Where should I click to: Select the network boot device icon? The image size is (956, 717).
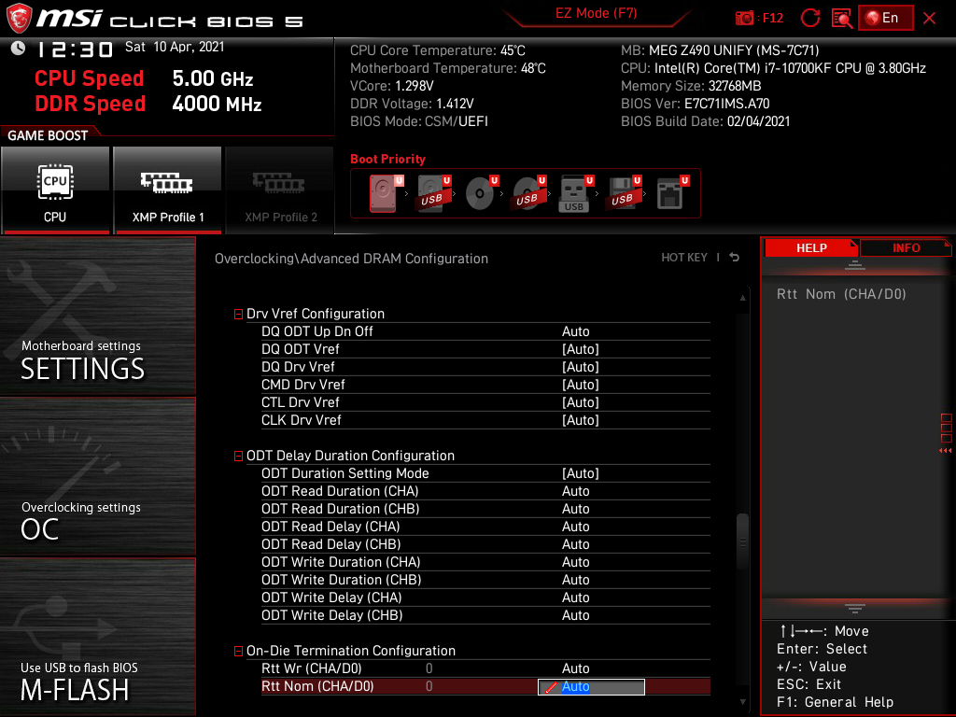pyautogui.click(x=671, y=193)
